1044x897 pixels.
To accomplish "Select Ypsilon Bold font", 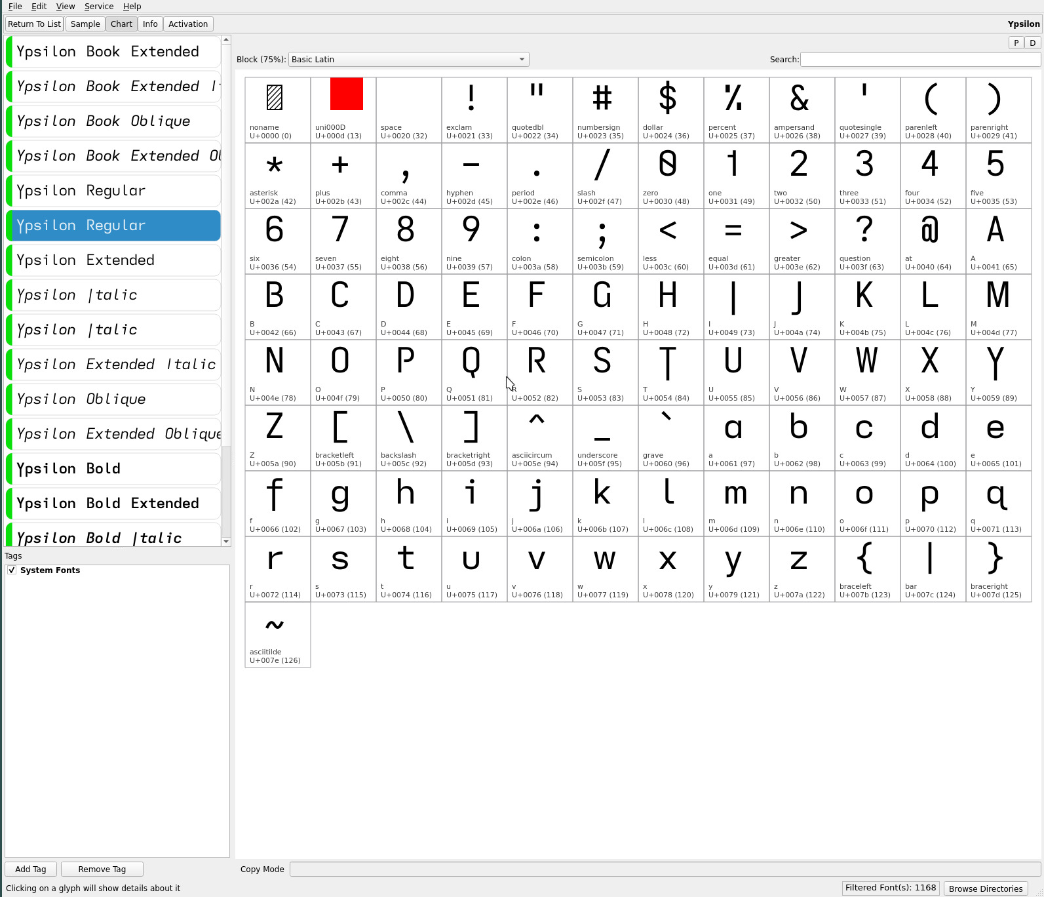I will pos(113,469).
